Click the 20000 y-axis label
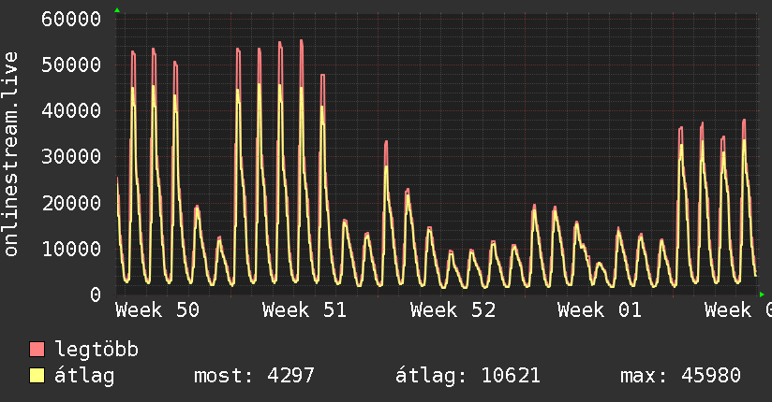772x402 pixels. [71, 203]
